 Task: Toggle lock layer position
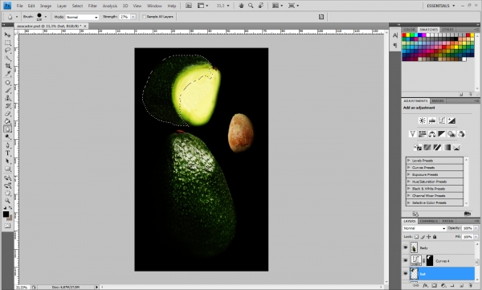[428, 237]
